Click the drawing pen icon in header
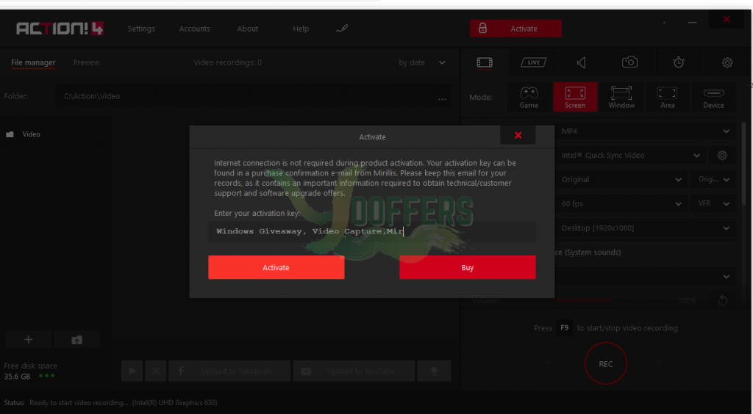753x414 pixels. [342, 29]
